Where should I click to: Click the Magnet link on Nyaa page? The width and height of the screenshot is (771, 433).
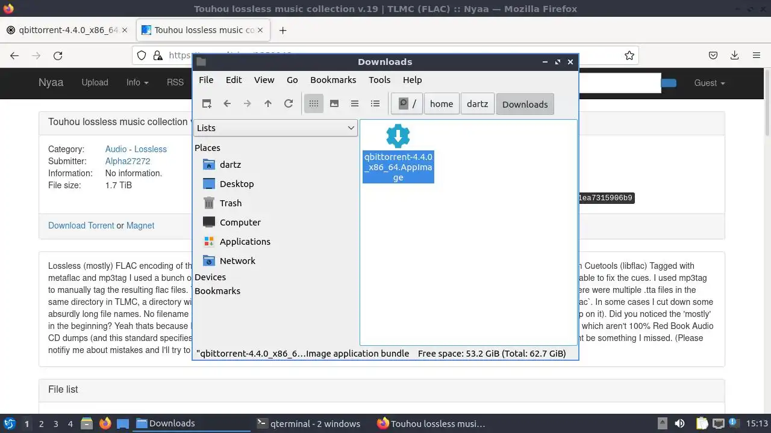(140, 226)
